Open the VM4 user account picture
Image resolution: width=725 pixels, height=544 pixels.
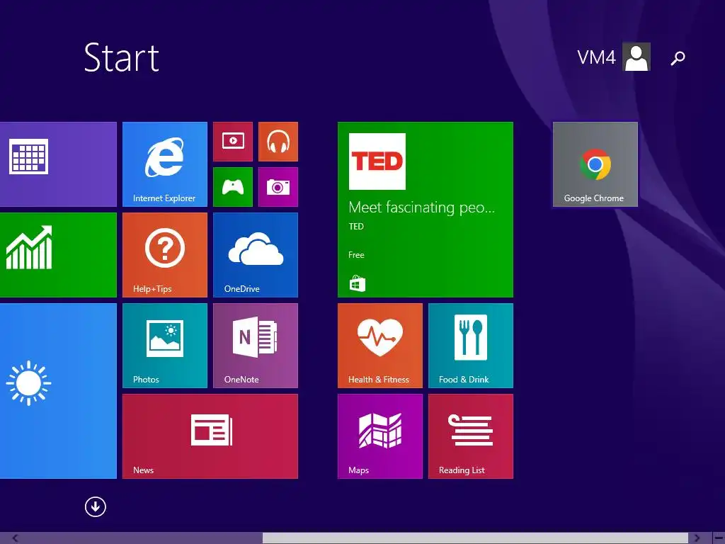tap(636, 57)
